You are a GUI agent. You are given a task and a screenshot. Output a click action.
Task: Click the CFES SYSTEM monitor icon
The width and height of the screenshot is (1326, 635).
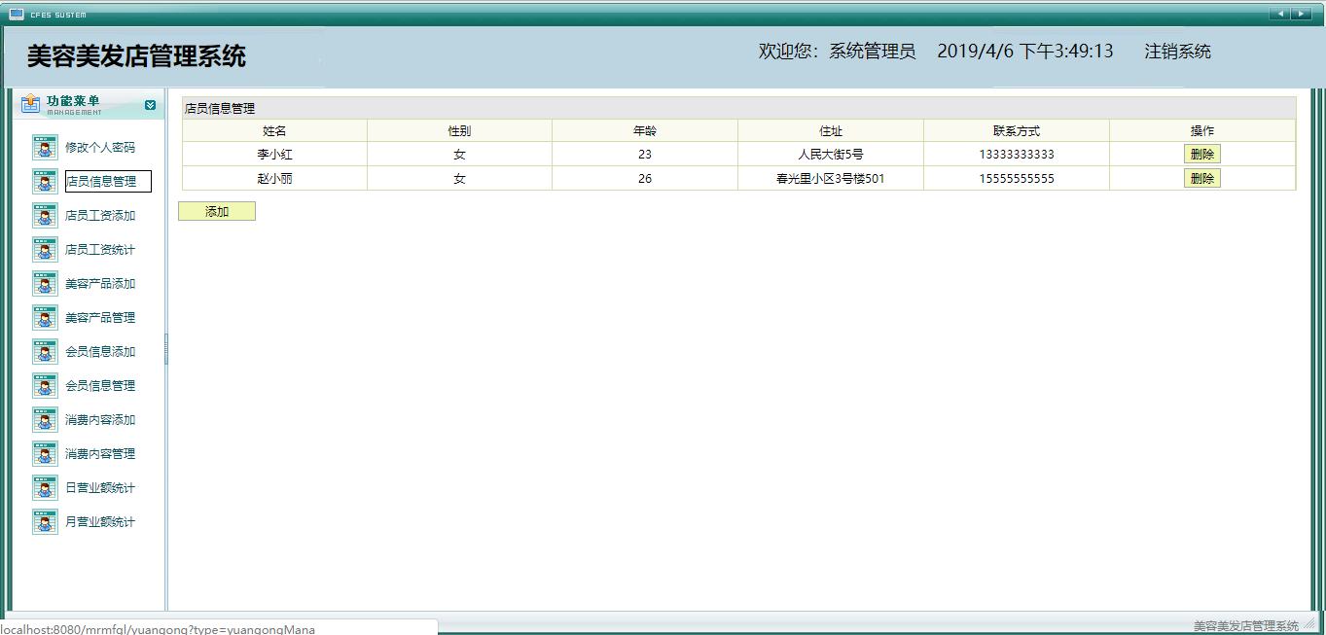16,14
